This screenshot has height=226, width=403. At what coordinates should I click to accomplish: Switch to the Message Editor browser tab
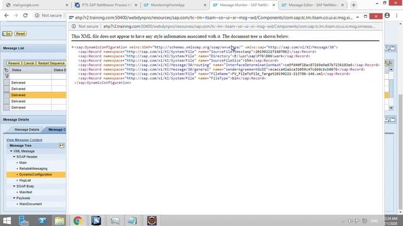(312, 5)
